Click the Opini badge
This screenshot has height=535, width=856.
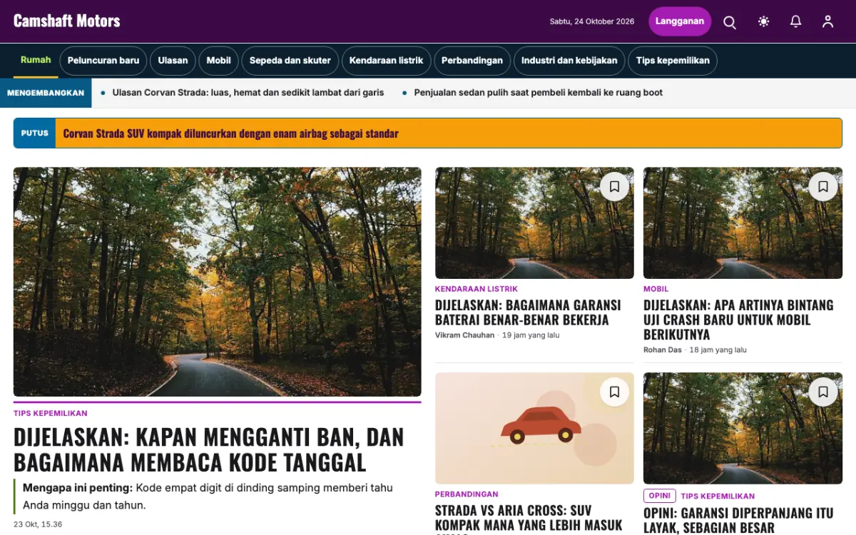(x=660, y=496)
